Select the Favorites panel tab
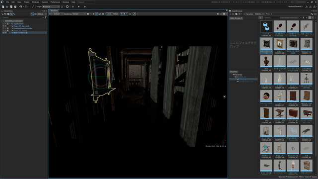318x179 pixels. pos(234,72)
